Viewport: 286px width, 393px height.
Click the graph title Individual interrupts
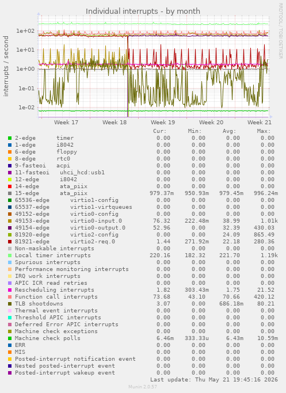point(143,12)
